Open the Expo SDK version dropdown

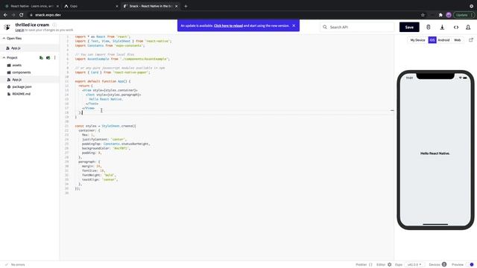(414, 265)
